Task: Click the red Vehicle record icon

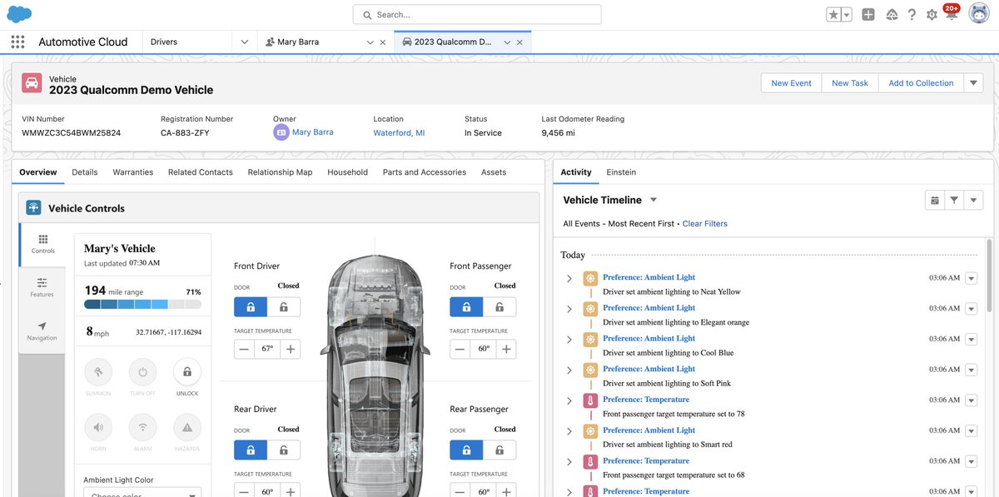Action: pyautogui.click(x=32, y=83)
